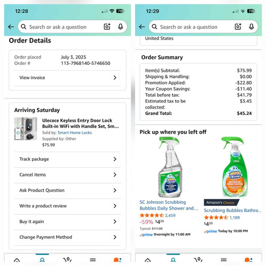Screen dimensions: 266x266
Task: Tap Ulecoce door lock product thumbnail
Action: click(x=26, y=129)
